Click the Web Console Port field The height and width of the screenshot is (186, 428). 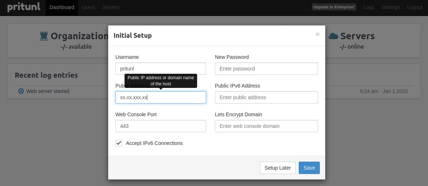[160, 126]
